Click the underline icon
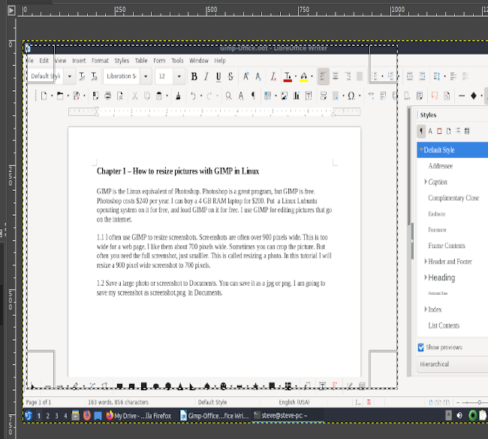488x439 pixels. pos(218,77)
